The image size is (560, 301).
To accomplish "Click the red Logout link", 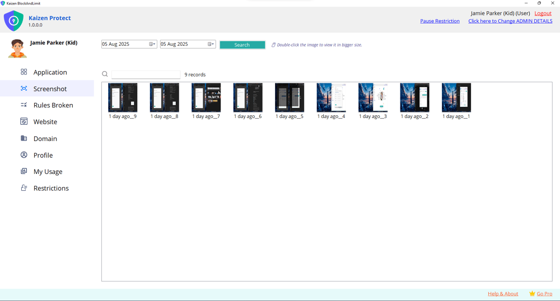I will click(x=543, y=13).
